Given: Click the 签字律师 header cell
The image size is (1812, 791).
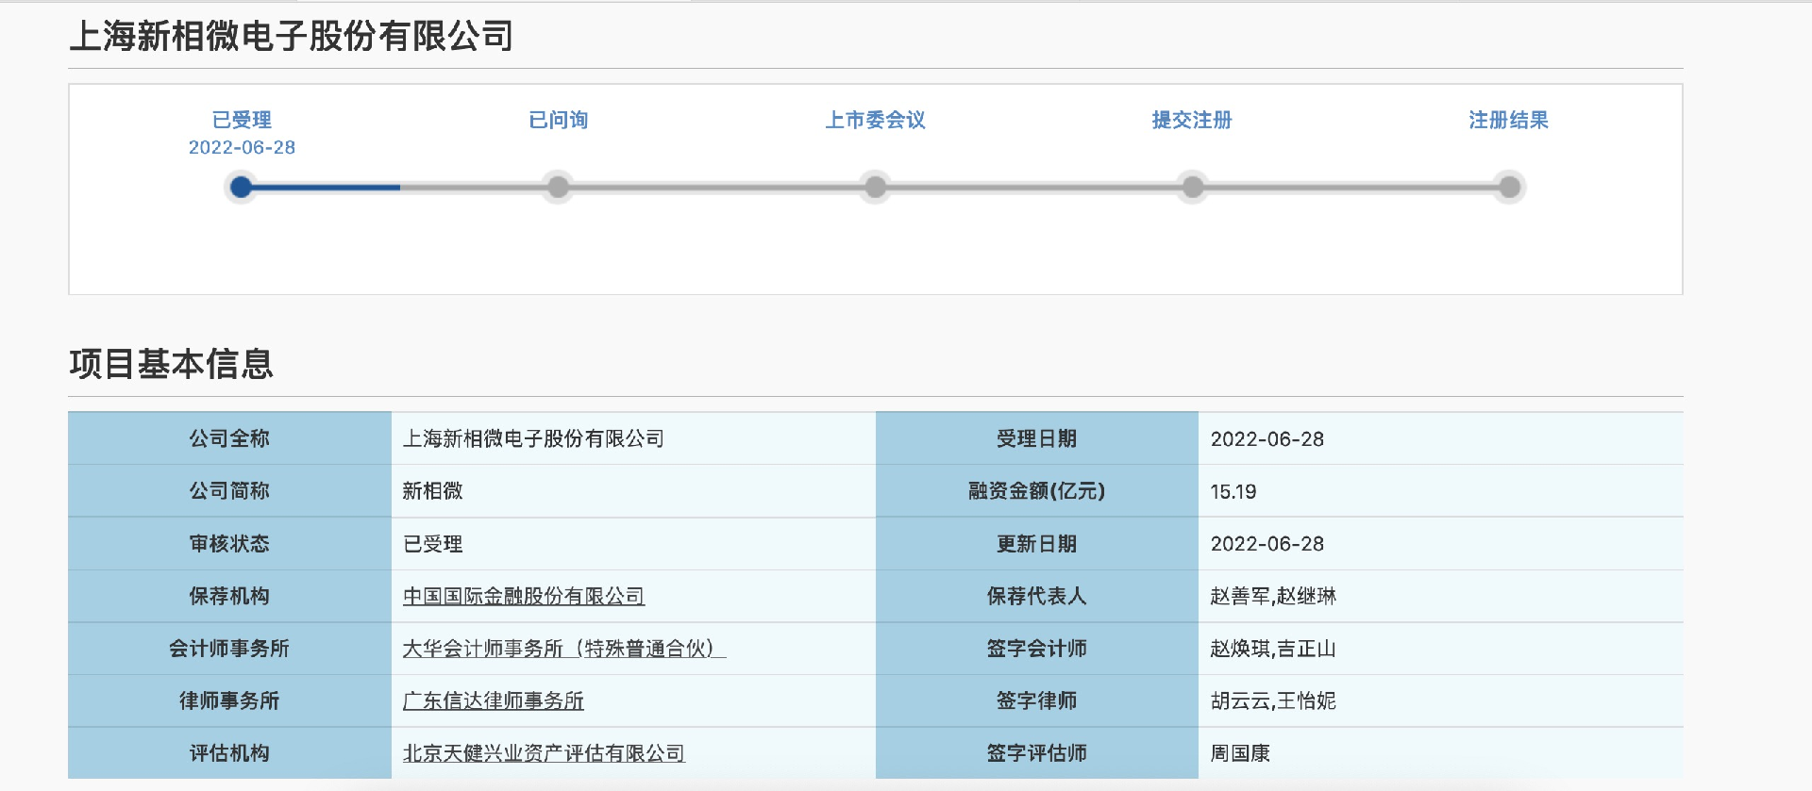Looking at the screenshot, I should pyautogui.click(x=1037, y=700).
